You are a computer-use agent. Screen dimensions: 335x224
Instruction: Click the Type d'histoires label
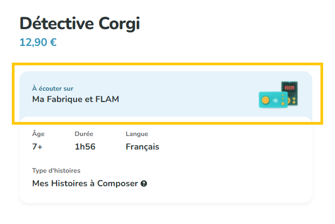tap(56, 171)
